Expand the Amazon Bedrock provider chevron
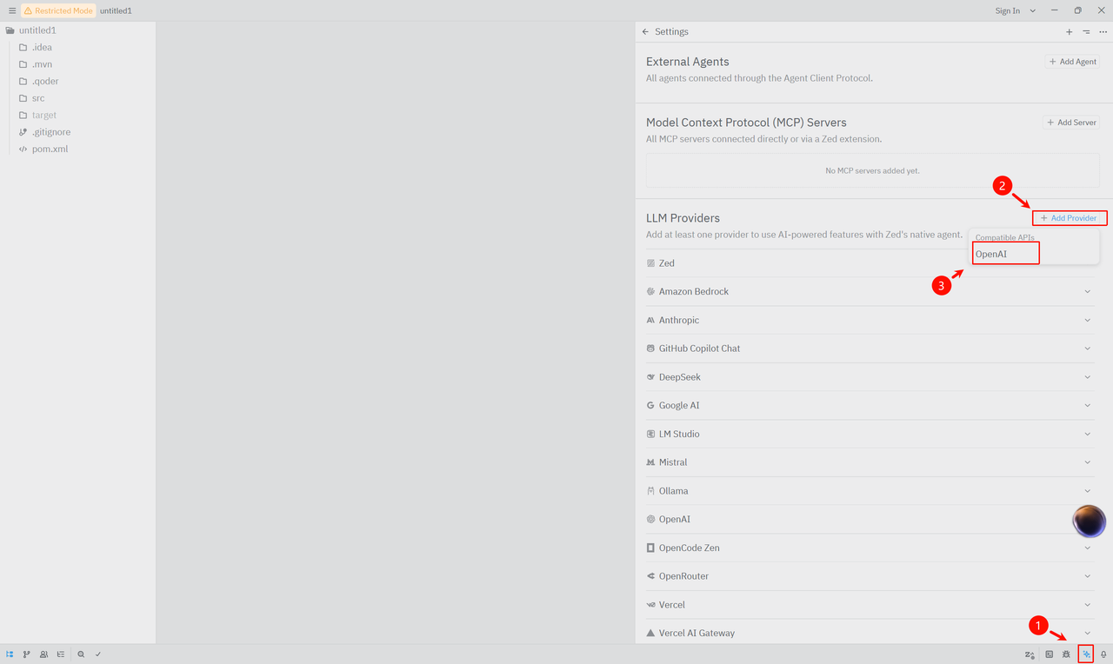 pyautogui.click(x=1087, y=292)
